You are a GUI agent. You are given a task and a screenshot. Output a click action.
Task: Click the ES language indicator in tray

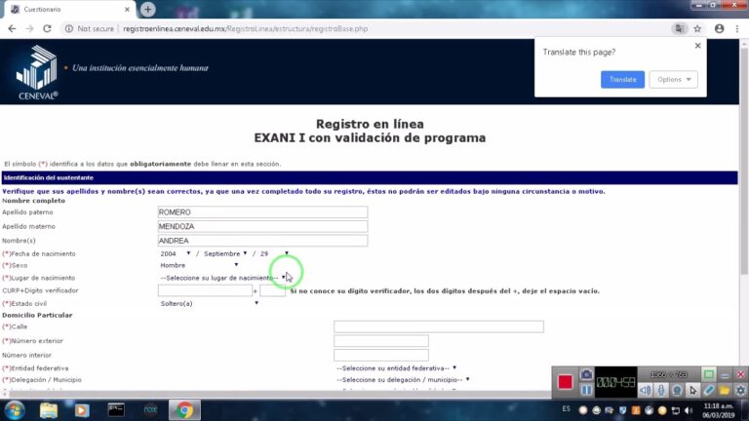566,409
